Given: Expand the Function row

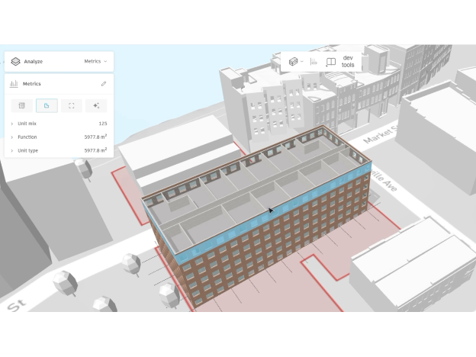Looking at the screenshot, I should (x=11, y=137).
